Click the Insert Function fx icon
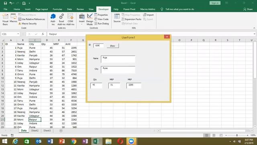Viewport: 257px width, 145px height. [x=43, y=34]
